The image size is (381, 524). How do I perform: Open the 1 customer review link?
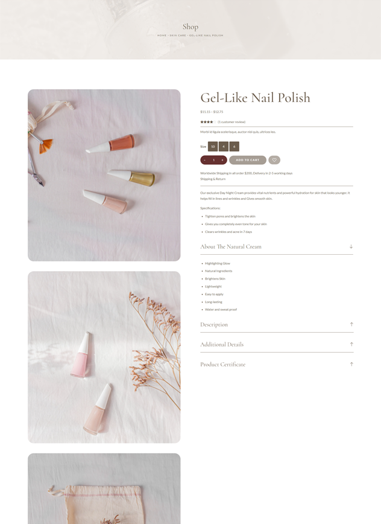[x=231, y=122]
